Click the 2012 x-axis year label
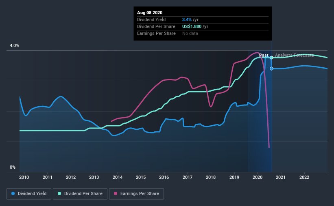Image resolution: width=334 pixels, height=206 pixels. (x=71, y=177)
